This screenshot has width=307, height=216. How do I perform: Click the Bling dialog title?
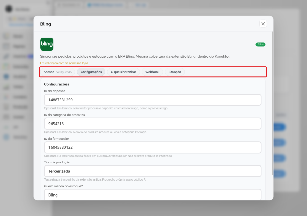[45, 24]
